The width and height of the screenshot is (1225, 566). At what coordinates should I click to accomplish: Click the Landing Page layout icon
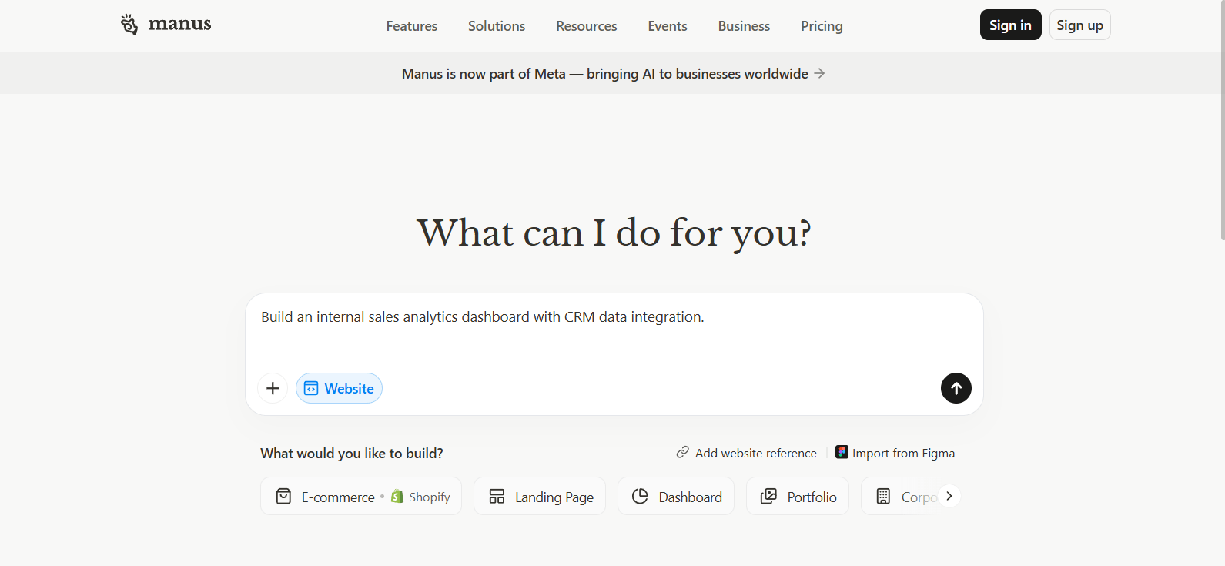(497, 497)
